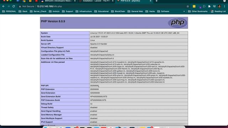Open the yellow extension icon in toolbar
Viewport: 228px width, 128px height.
point(194,6)
